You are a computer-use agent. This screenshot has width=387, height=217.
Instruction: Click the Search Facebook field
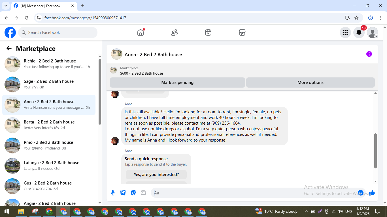(58, 32)
